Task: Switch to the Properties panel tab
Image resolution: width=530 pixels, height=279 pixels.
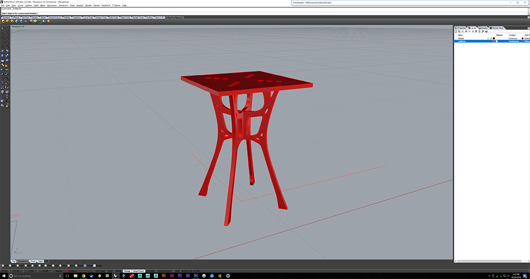Action: pyautogui.click(x=461, y=28)
